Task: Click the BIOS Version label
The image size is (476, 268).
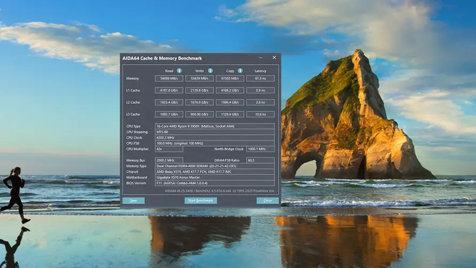Action: click(x=136, y=183)
